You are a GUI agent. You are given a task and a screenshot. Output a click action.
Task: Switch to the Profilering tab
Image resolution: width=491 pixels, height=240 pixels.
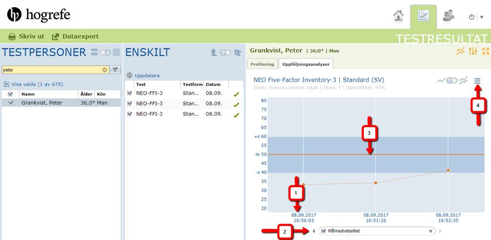click(x=262, y=64)
